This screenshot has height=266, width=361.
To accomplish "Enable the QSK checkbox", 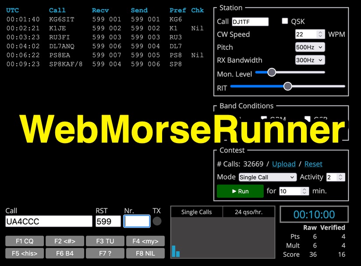I will point(285,21).
